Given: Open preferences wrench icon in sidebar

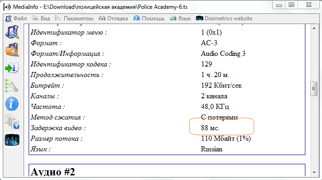Looking at the screenshot, I should coord(12,86).
